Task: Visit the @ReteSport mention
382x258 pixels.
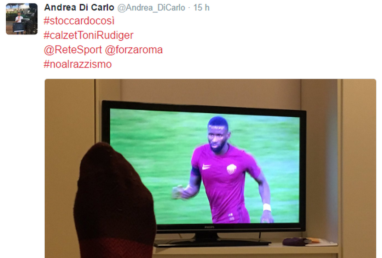Action: (x=73, y=50)
